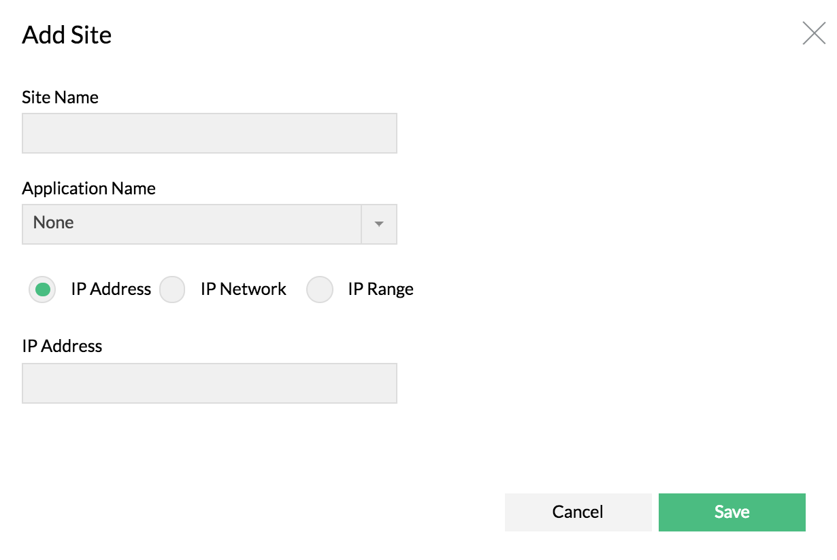Click the IP Range label text
This screenshot has height=560, width=837.
click(x=380, y=289)
